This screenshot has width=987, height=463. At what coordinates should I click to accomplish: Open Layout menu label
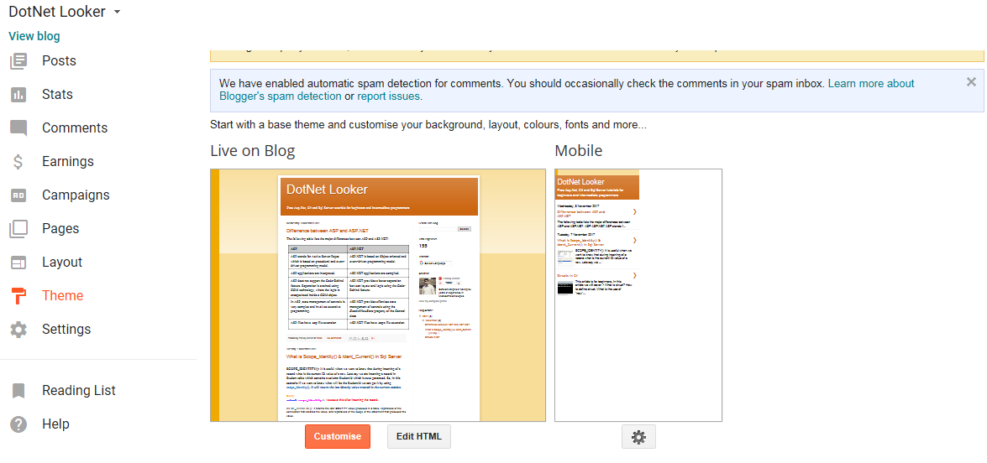click(62, 263)
